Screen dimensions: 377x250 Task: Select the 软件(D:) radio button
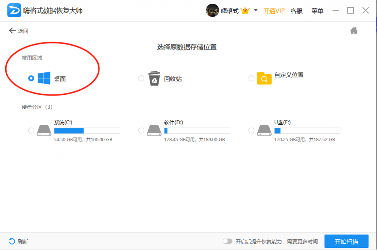pos(141,131)
